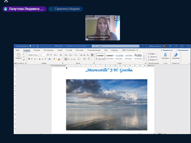This screenshot has width=191, height=143.
Task: Open the Editor (Редактор) tool
Action: 175,55
